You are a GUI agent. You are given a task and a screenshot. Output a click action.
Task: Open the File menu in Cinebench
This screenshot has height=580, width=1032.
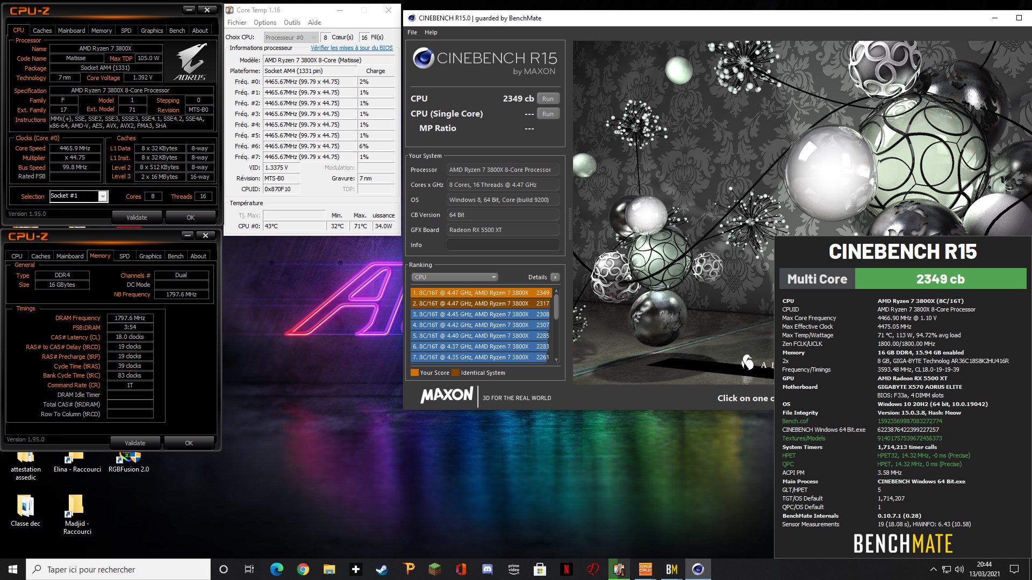412,32
